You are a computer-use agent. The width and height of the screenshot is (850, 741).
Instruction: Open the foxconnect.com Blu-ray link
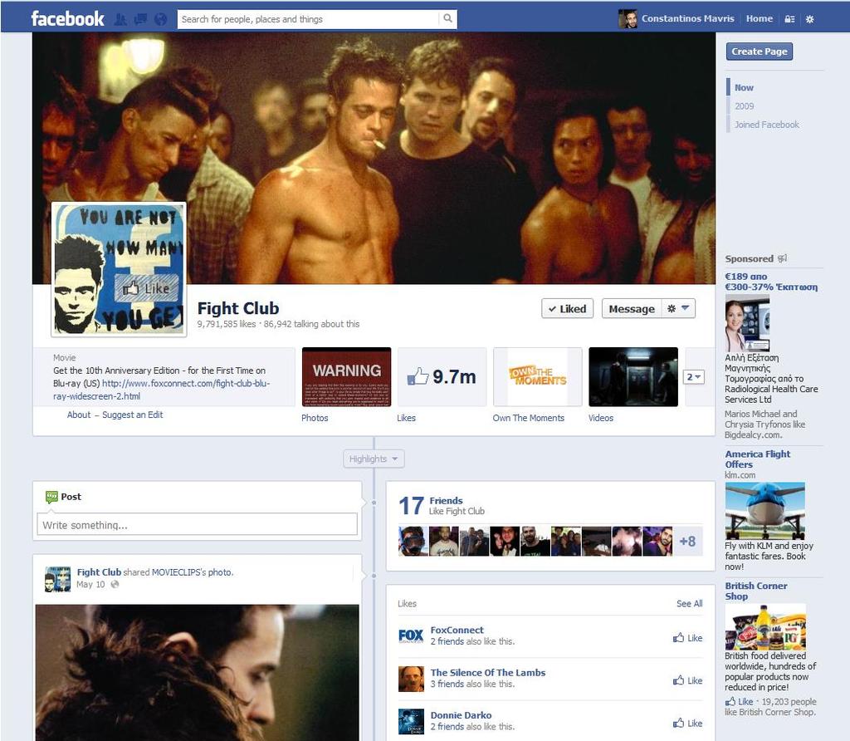point(162,390)
